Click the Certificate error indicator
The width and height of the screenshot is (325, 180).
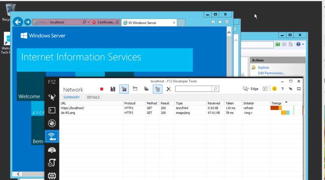point(104,22)
